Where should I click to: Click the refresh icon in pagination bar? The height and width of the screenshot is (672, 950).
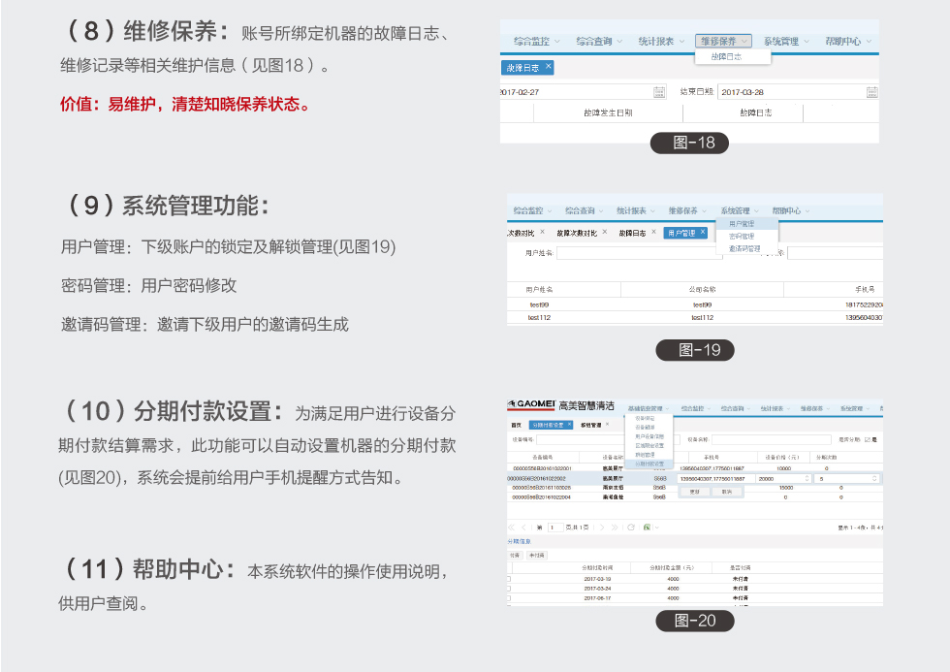pyautogui.click(x=632, y=527)
